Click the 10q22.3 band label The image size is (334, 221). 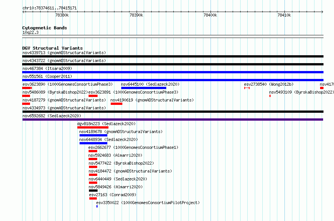30,32
